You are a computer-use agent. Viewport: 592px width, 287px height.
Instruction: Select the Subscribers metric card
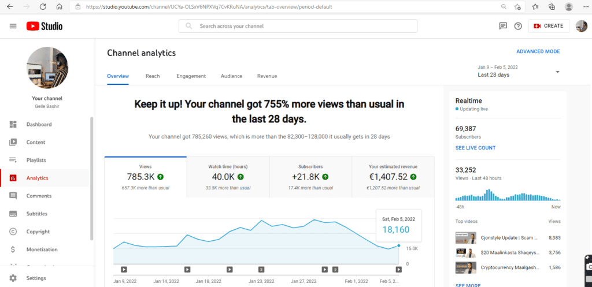tap(310, 177)
